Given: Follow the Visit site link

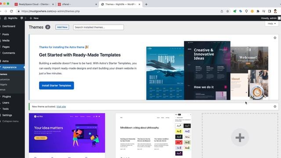Looking at the screenshot, I should [61, 107].
